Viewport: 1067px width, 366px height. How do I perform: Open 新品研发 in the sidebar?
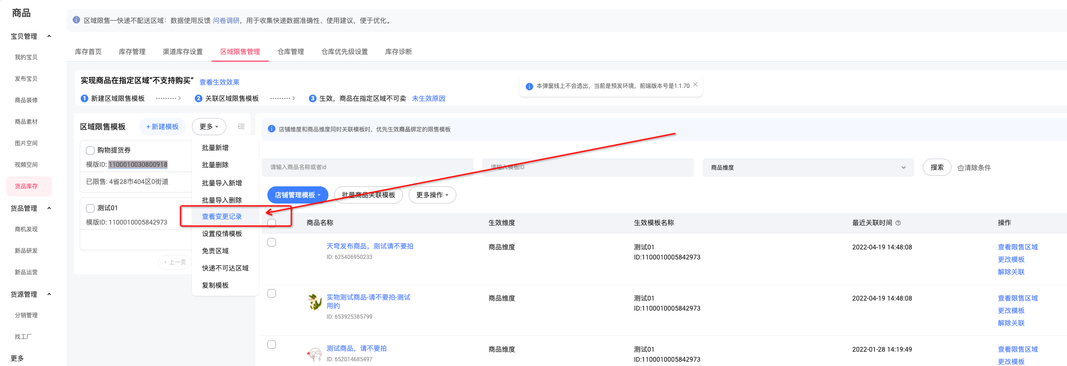tap(26, 251)
